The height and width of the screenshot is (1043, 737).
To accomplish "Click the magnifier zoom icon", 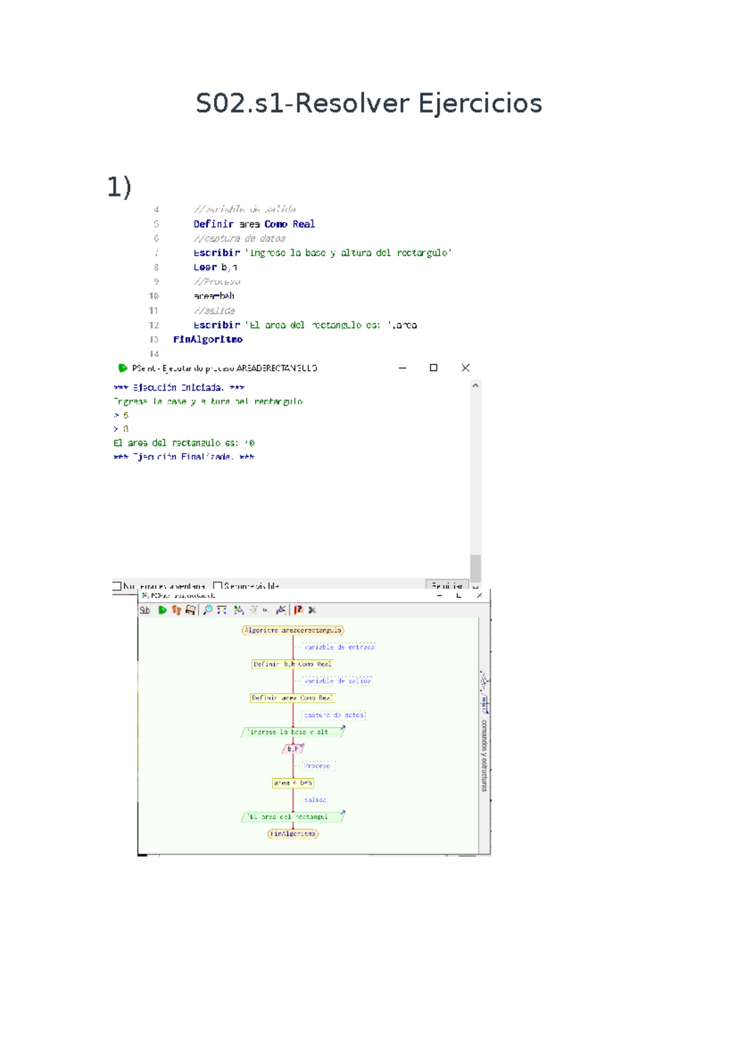I will coord(208,610).
